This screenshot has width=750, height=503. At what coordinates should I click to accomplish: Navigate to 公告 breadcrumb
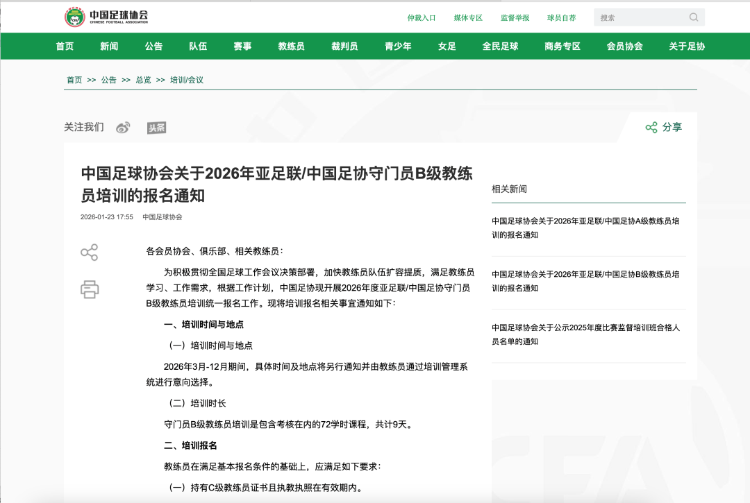point(109,80)
